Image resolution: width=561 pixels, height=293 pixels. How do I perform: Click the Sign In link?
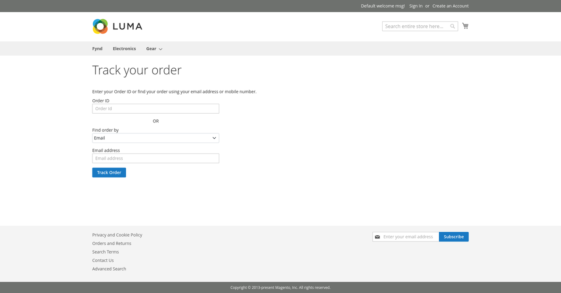[415, 6]
